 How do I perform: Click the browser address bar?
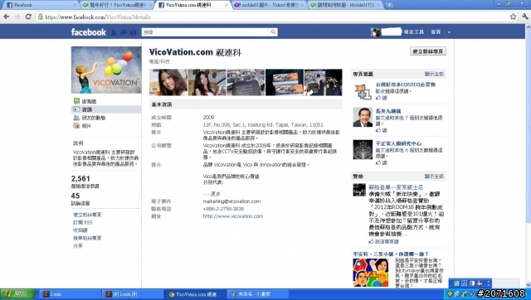pos(273,17)
